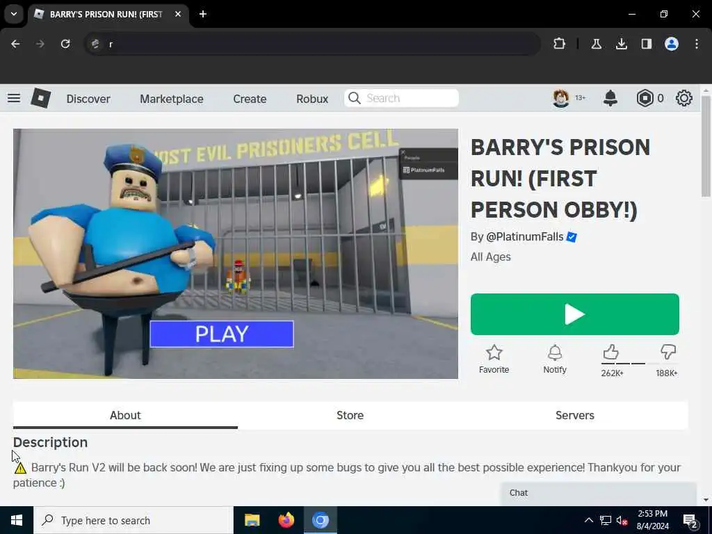The width and height of the screenshot is (712, 534).
Task: Open the Windows notification center
Action: [690, 521]
